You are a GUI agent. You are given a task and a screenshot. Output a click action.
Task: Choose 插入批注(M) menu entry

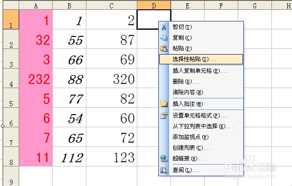[201, 104]
